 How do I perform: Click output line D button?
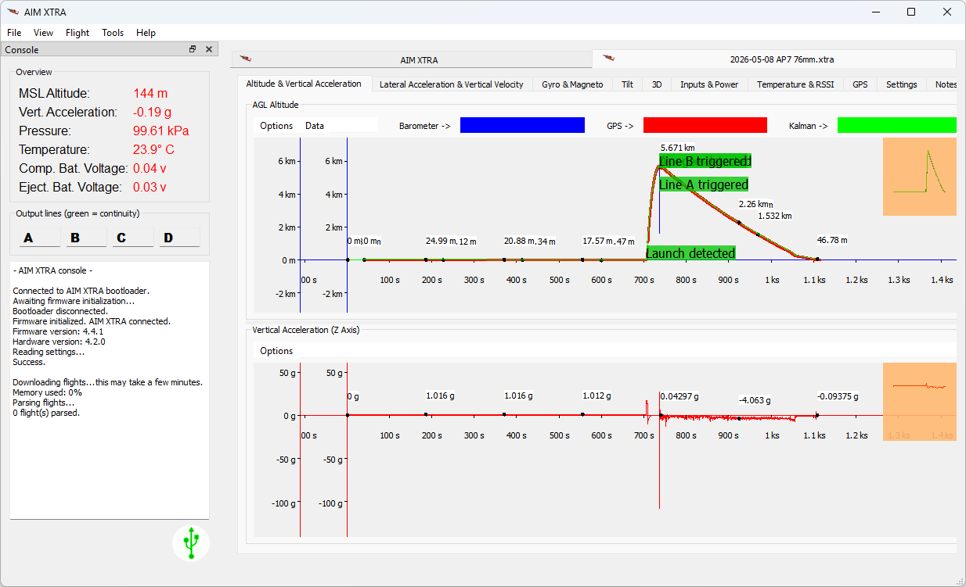pos(180,238)
